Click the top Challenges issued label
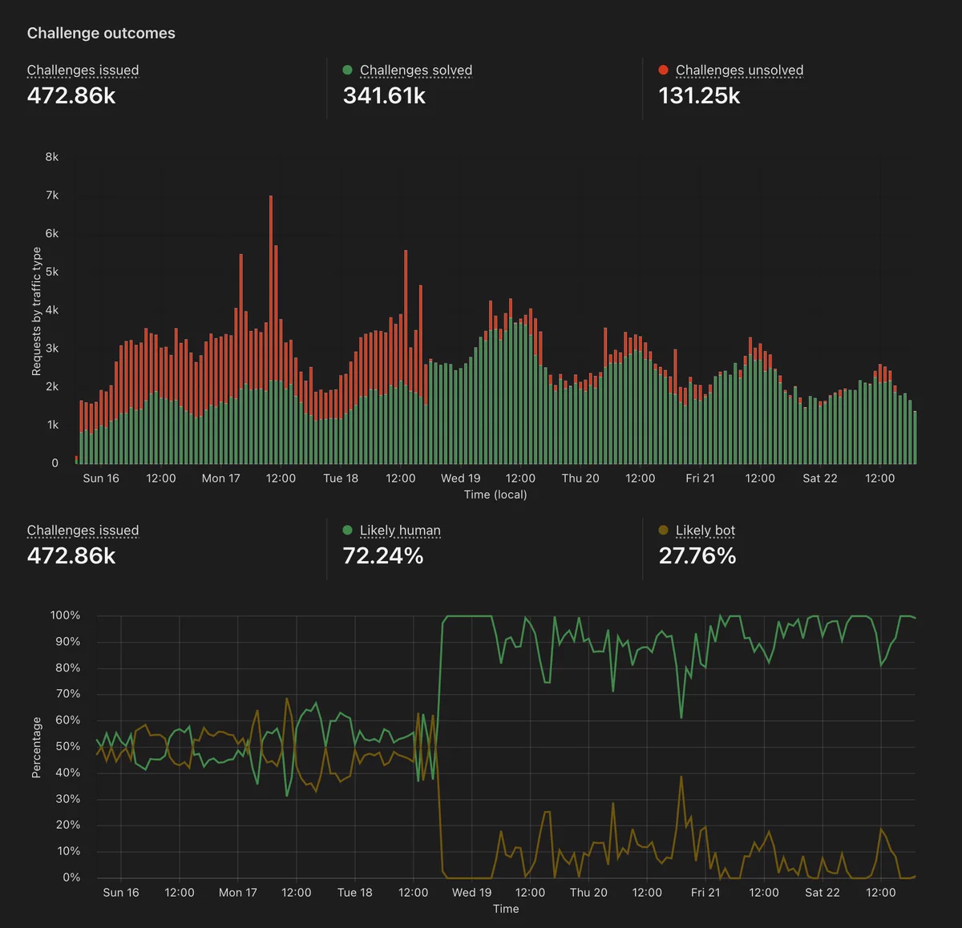The height and width of the screenshot is (928, 962). click(83, 70)
